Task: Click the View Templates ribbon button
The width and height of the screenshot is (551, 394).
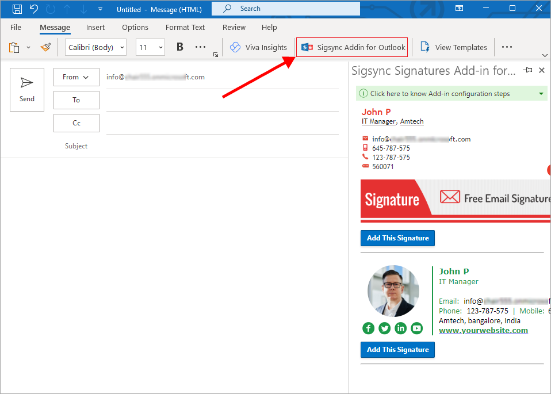Action: pos(454,48)
